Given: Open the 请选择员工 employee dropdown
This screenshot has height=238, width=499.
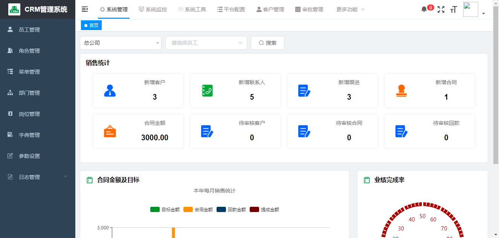Looking at the screenshot, I should tap(206, 43).
